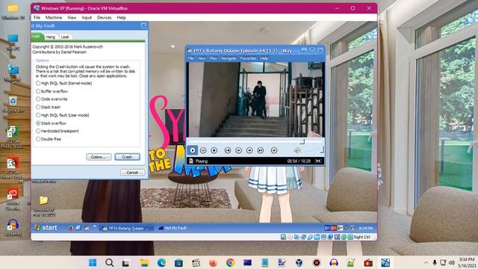
Task: Select the Buffer overflow option
Action: [x=52, y=91]
